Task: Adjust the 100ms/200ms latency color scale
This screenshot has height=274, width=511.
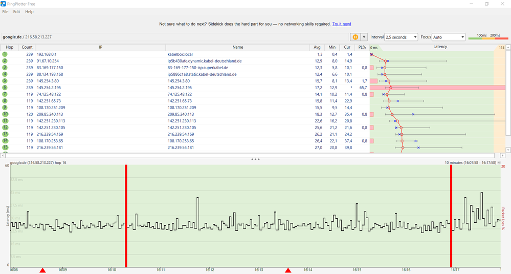Action: pyautogui.click(x=488, y=37)
